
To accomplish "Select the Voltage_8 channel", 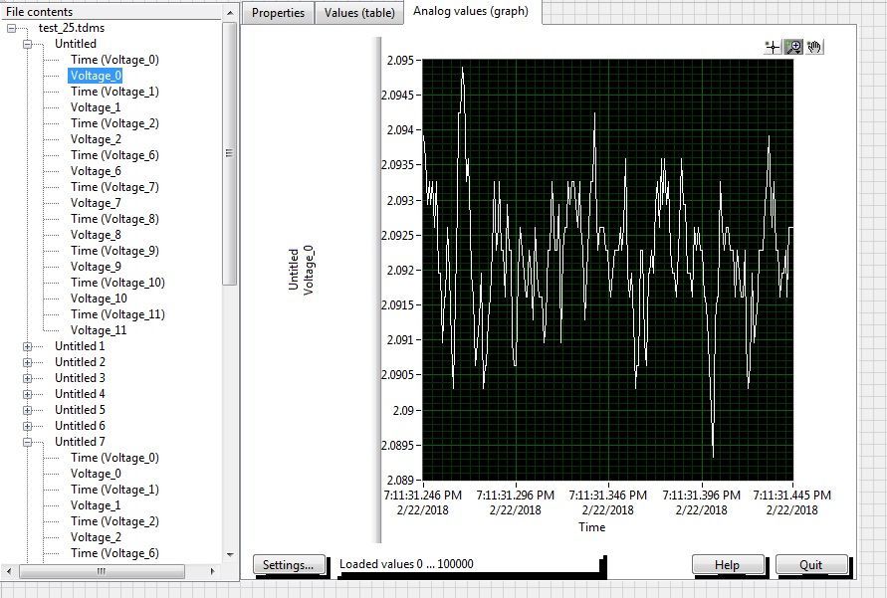I will pyautogui.click(x=96, y=235).
